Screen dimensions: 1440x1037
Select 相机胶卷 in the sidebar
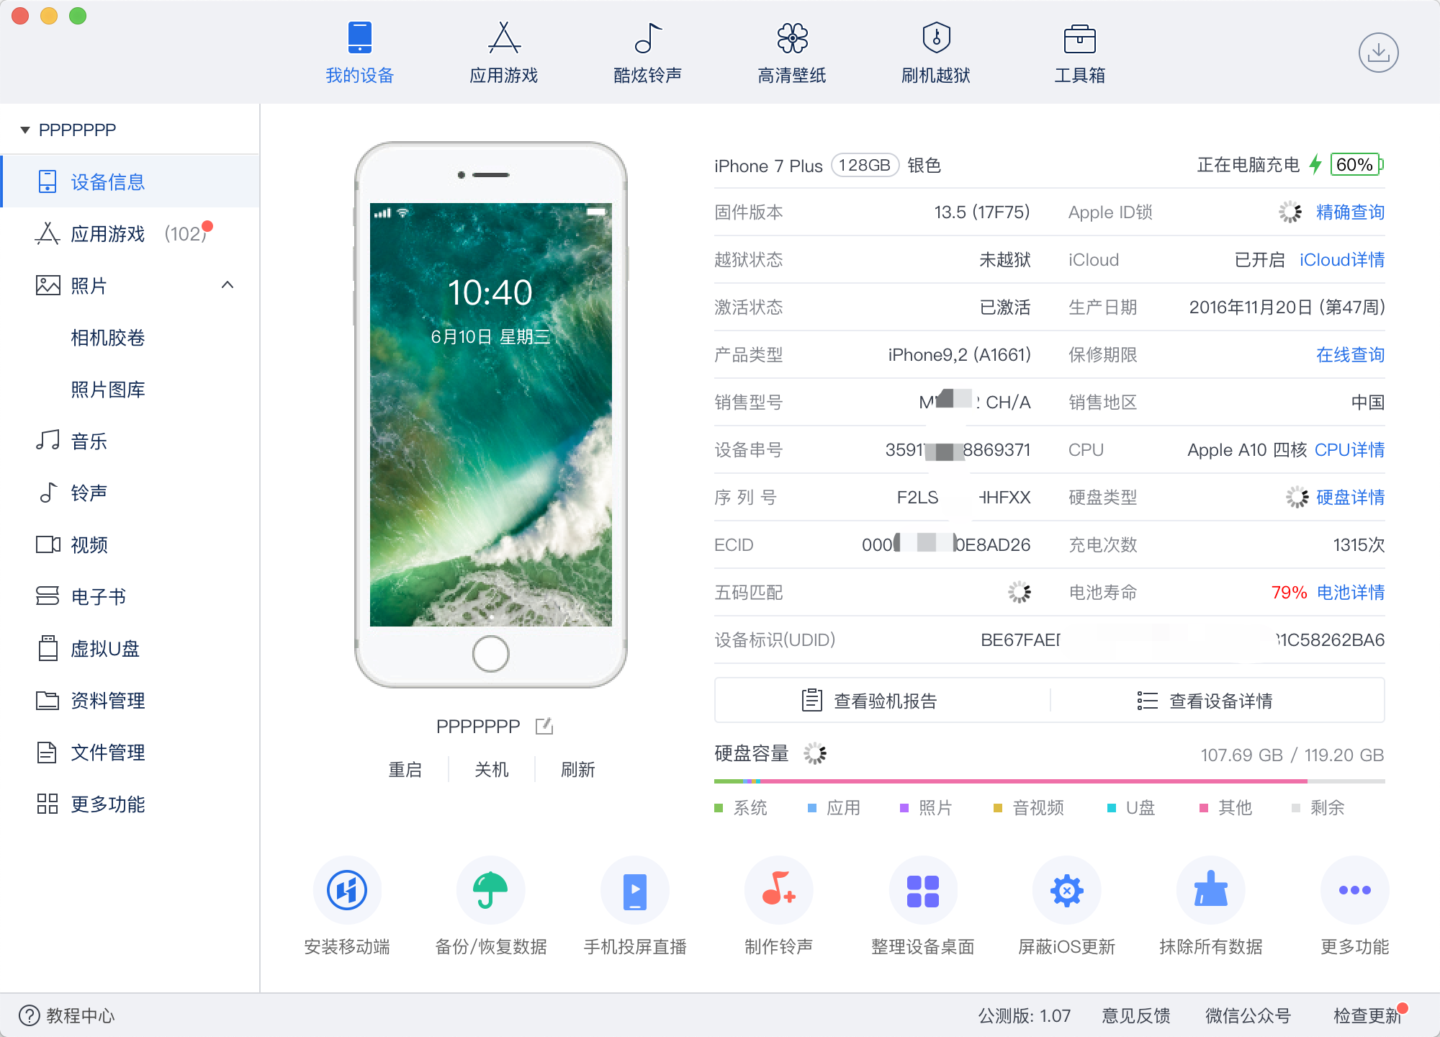coord(108,337)
